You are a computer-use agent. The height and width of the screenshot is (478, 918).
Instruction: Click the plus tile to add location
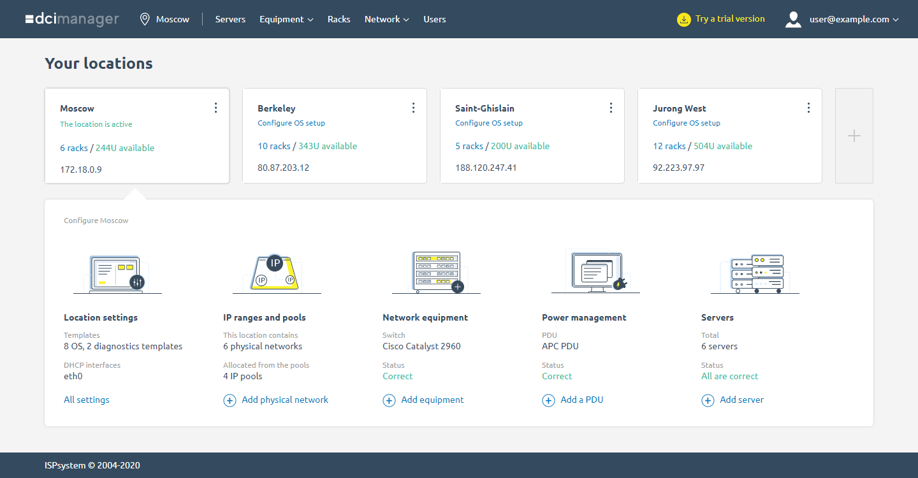[x=854, y=136]
